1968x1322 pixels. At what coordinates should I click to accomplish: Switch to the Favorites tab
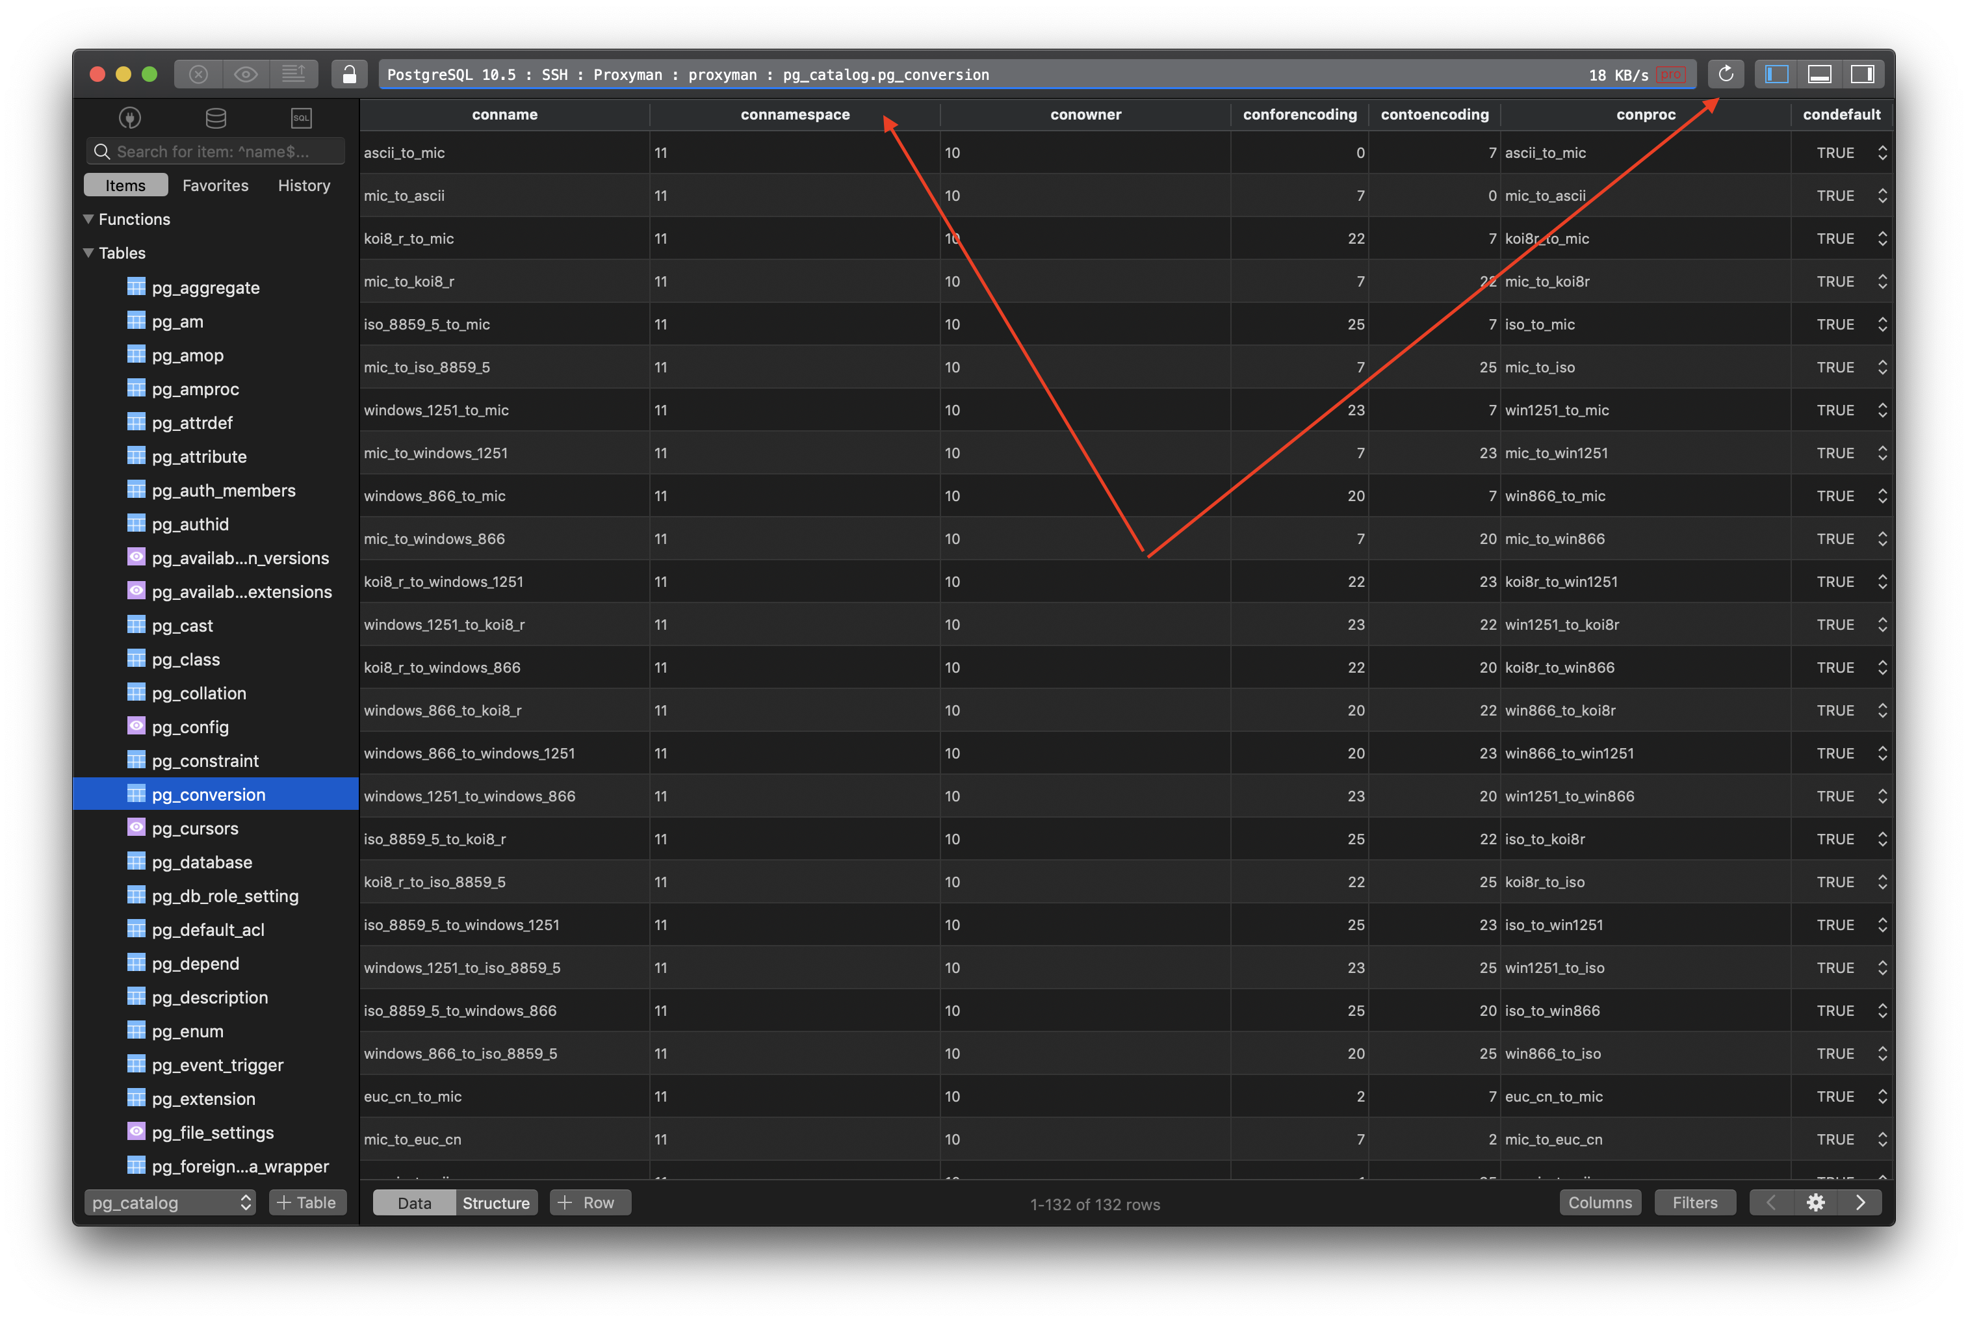215,185
